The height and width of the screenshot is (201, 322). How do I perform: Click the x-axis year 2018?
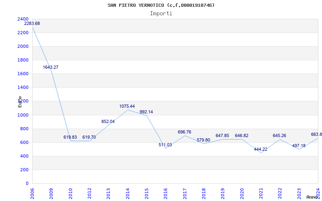(x=204, y=194)
